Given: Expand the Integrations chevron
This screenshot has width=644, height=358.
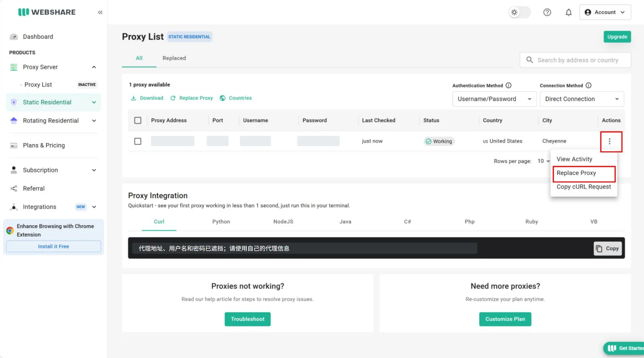Looking at the screenshot, I should [x=94, y=207].
